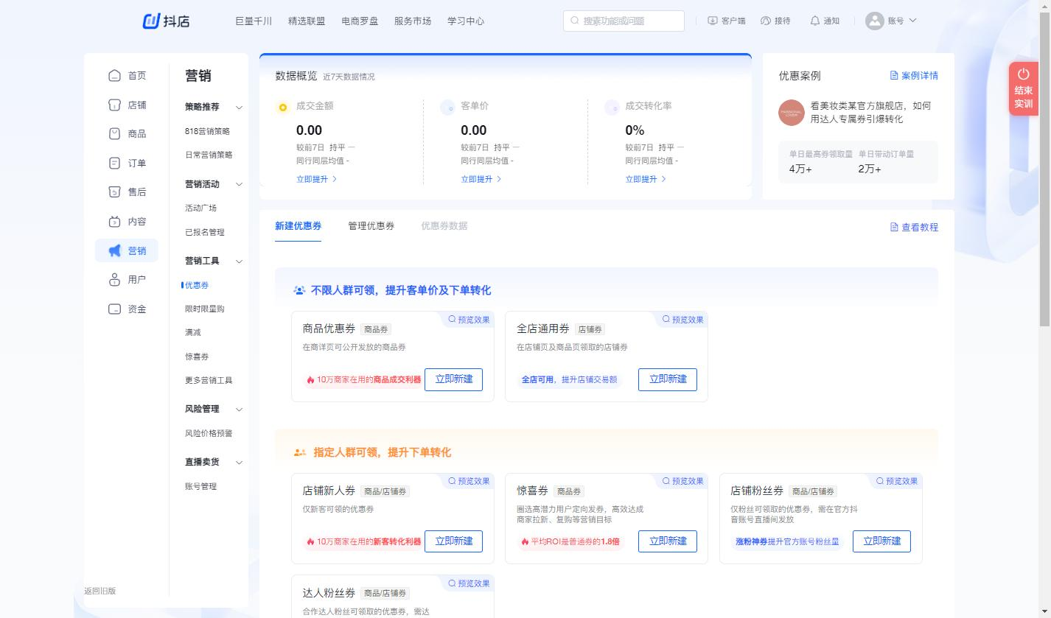Click 预览效果 on 商品优惠券 card
1051x618 pixels.
pos(469,319)
